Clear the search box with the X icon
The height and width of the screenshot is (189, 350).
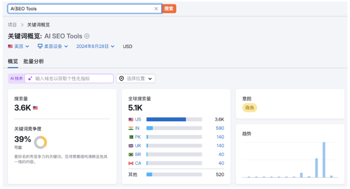pos(156,9)
